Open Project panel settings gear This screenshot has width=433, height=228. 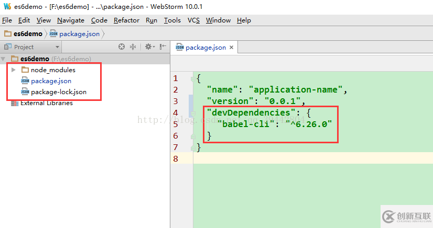point(150,47)
